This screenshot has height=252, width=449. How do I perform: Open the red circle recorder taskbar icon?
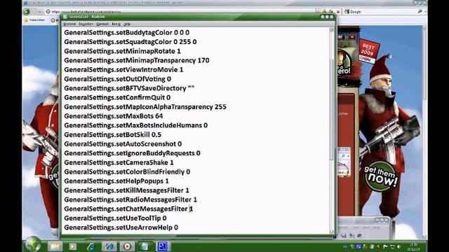[127, 246]
